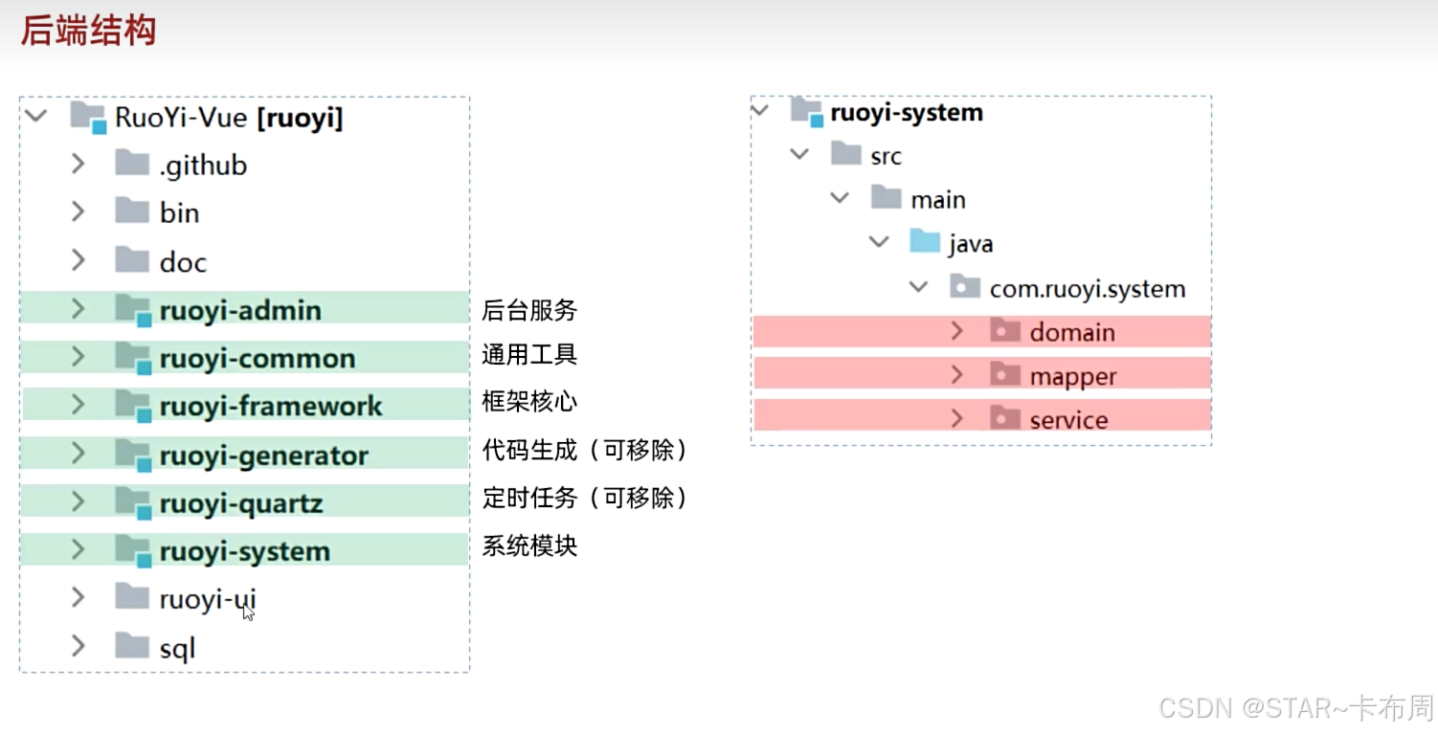Image resolution: width=1438 pixels, height=733 pixels.
Task: Click the ruoyi-common module folder icon
Action: click(134, 358)
